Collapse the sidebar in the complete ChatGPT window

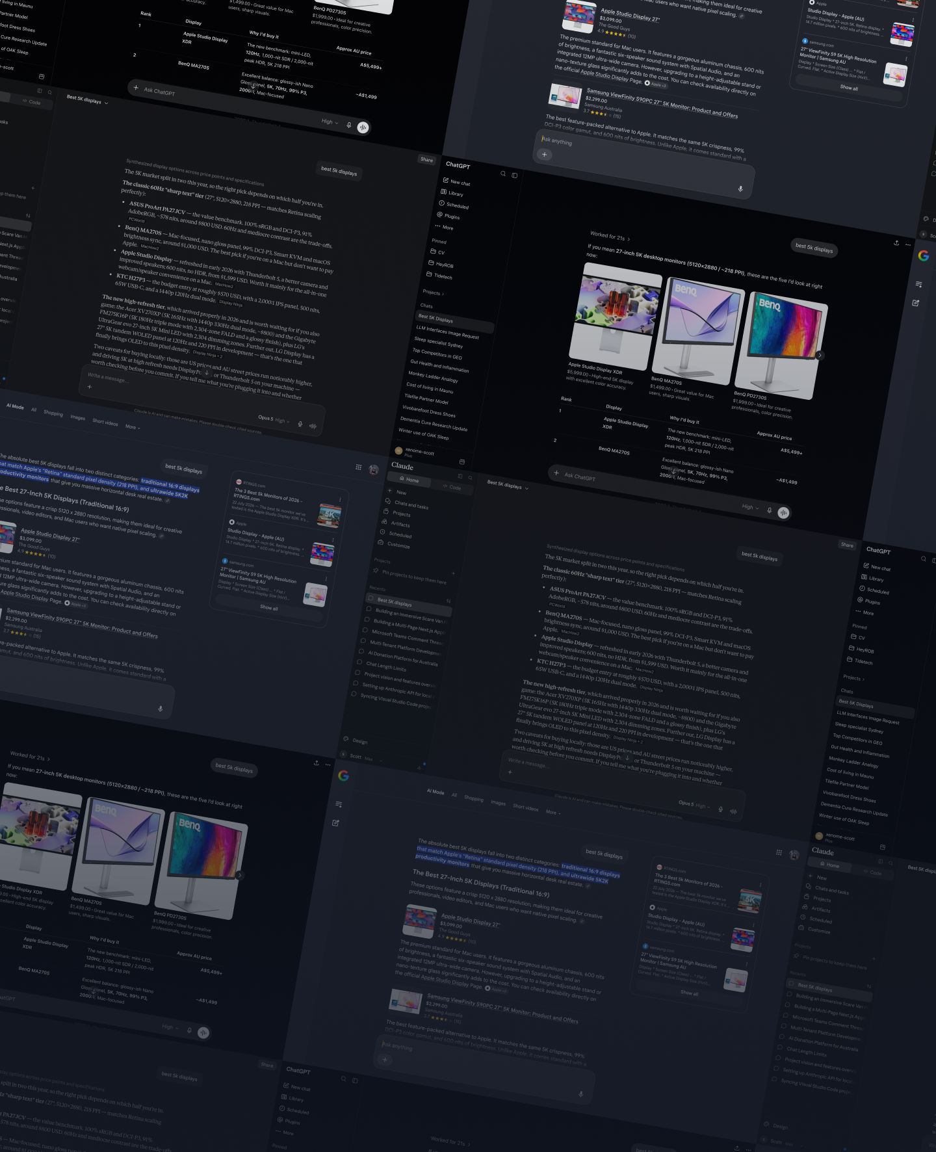(515, 176)
